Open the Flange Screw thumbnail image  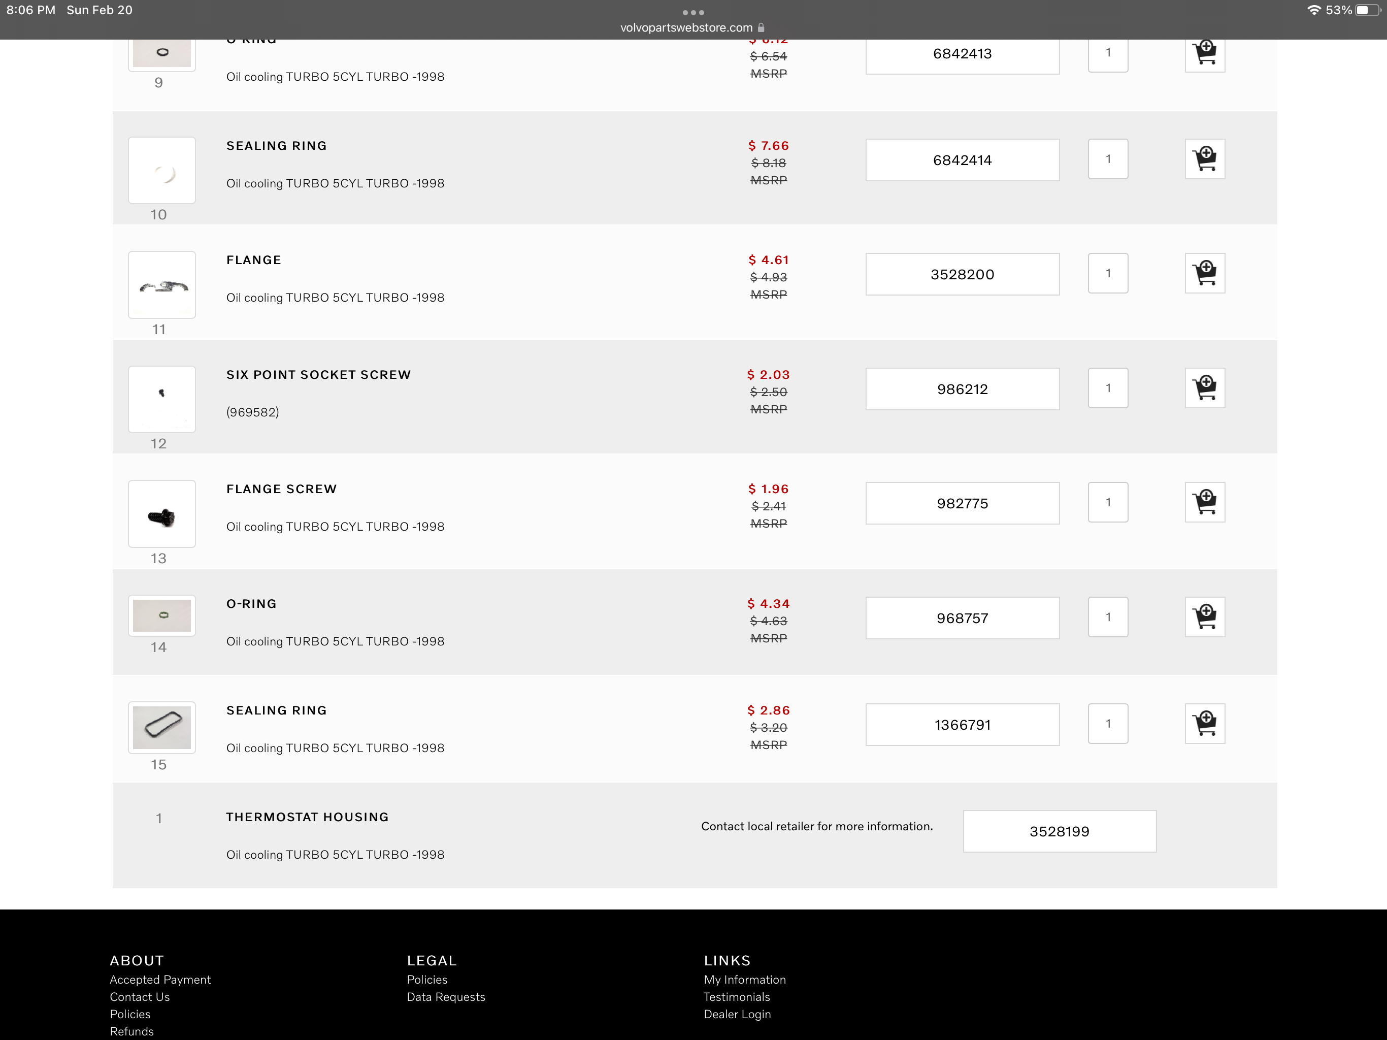(162, 514)
